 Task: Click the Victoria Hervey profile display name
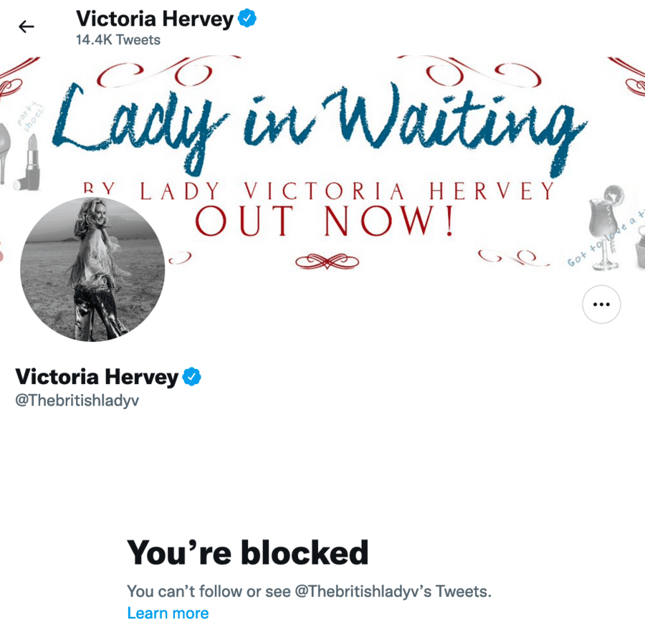[97, 377]
